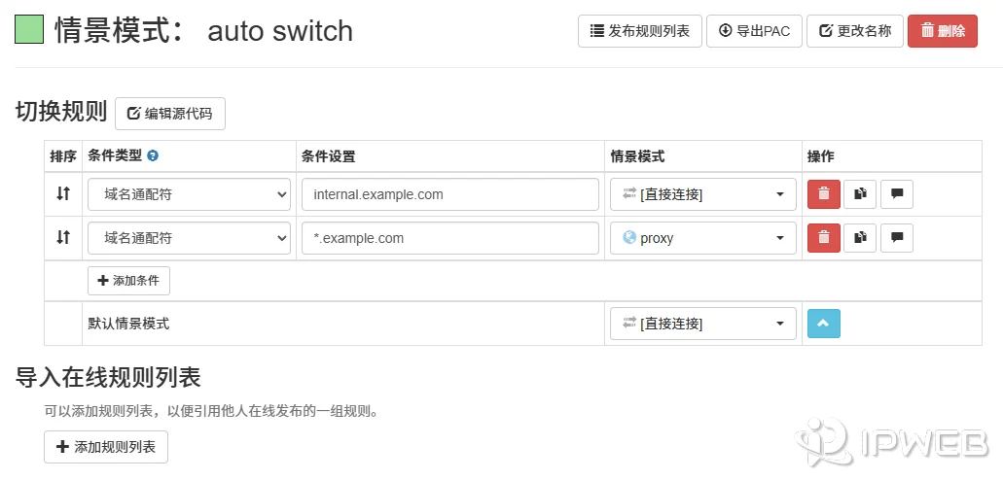Viewport: 1003px width, 480px height.
Task: Click the green profile color swatch
Action: pyautogui.click(x=29, y=29)
